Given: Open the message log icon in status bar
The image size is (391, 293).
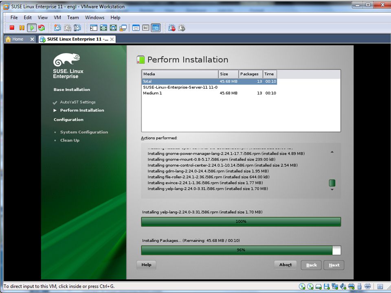Looking at the screenshot, I should click(x=380, y=286).
